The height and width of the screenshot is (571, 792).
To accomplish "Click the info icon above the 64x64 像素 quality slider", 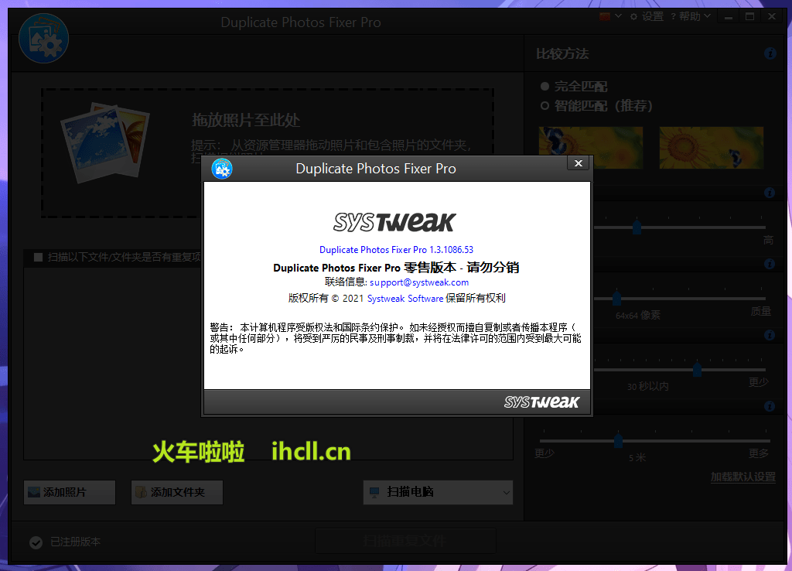I will pyautogui.click(x=770, y=264).
